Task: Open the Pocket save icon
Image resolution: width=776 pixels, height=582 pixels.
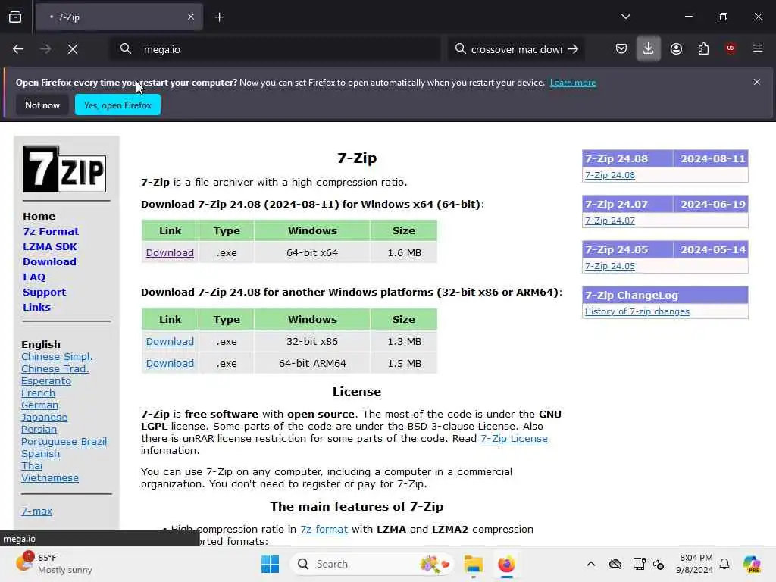Action: pyautogui.click(x=621, y=48)
